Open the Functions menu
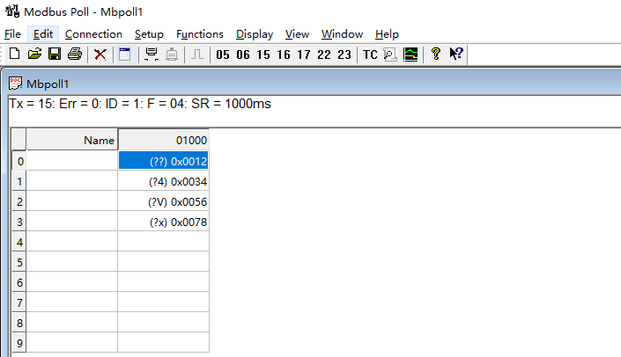 (200, 34)
